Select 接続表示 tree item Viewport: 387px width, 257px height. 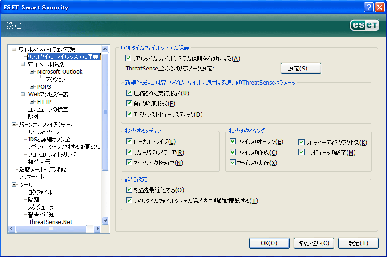(39, 162)
